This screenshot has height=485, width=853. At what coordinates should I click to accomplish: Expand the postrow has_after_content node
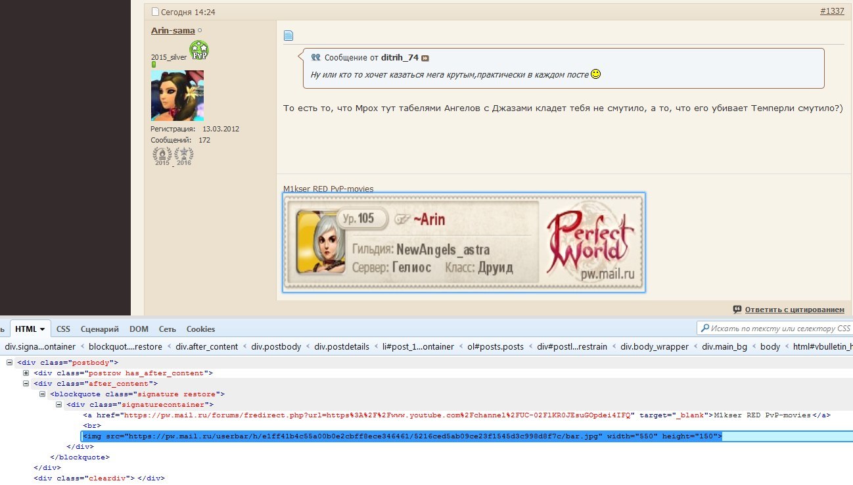(26, 373)
